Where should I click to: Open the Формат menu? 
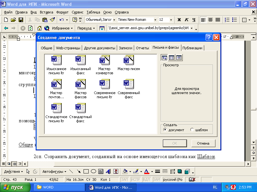point(62,12)
